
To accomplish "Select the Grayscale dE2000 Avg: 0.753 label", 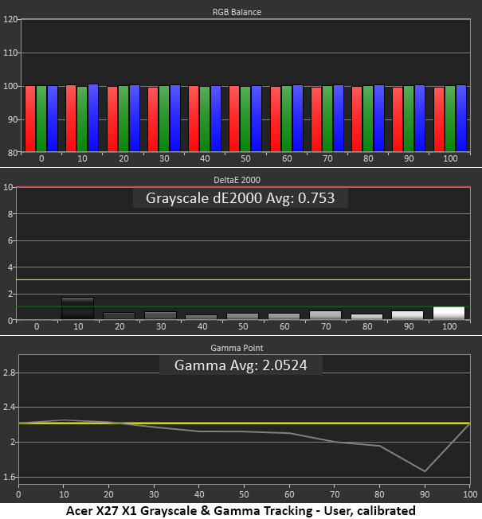I will pos(240,198).
